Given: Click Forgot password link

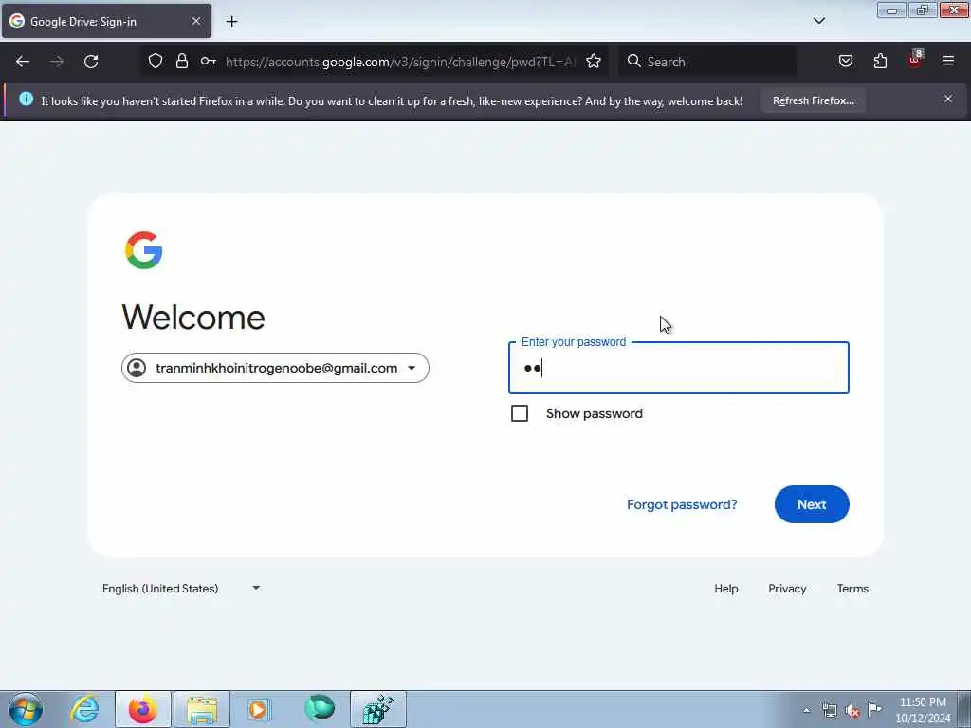Looking at the screenshot, I should tap(682, 504).
